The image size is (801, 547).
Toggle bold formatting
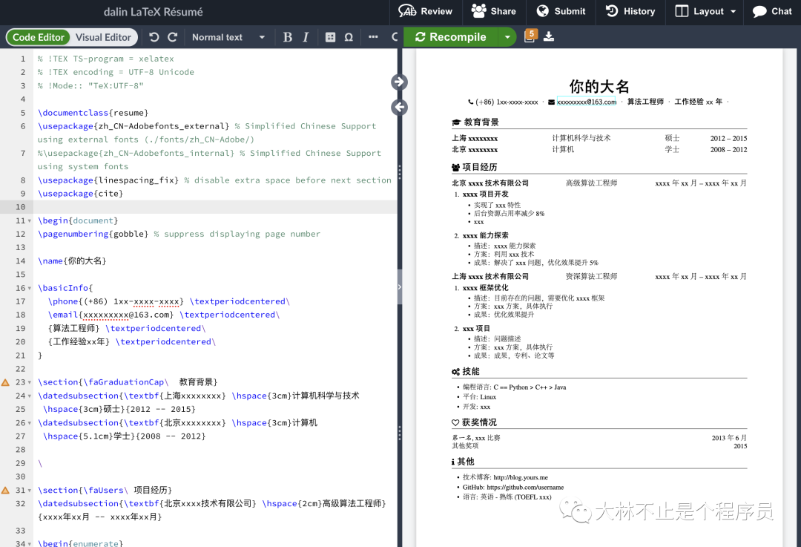pyautogui.click(x=288, y=37)
